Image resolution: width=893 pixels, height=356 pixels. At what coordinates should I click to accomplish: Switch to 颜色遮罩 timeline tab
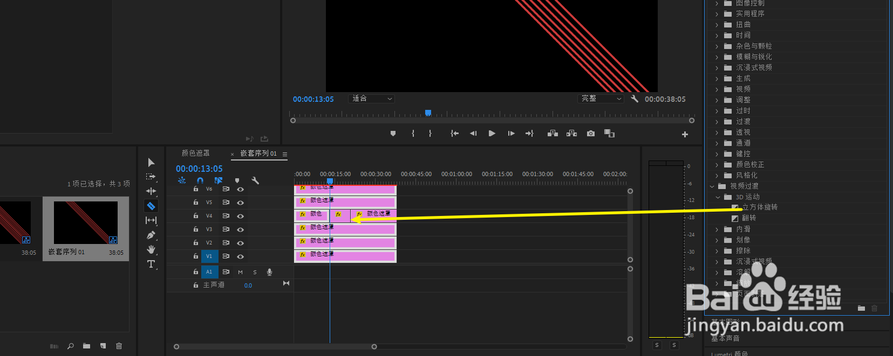196,153
